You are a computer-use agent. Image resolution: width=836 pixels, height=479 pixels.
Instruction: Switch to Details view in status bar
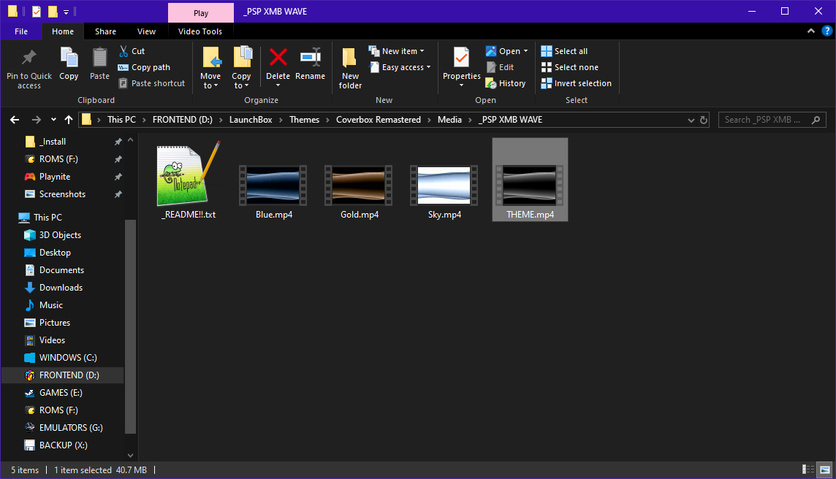[x=808, y=470]
